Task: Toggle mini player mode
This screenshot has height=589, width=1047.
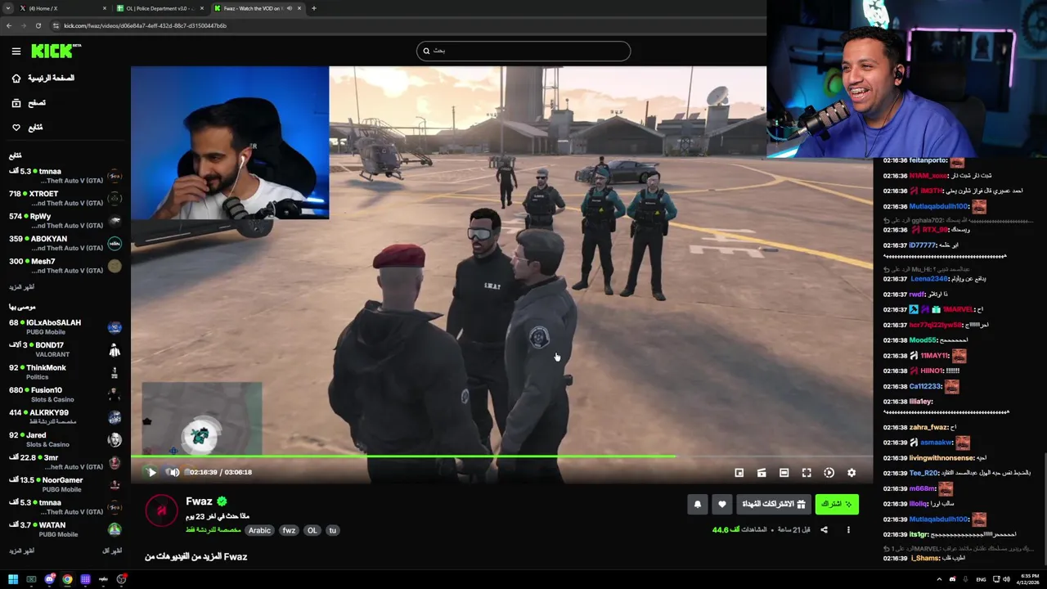Action: 739,472
